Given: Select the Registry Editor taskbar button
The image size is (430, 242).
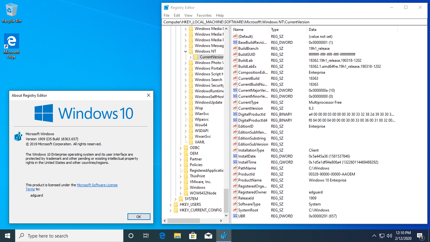Looking at the screenshot, I should coord(224,236).
